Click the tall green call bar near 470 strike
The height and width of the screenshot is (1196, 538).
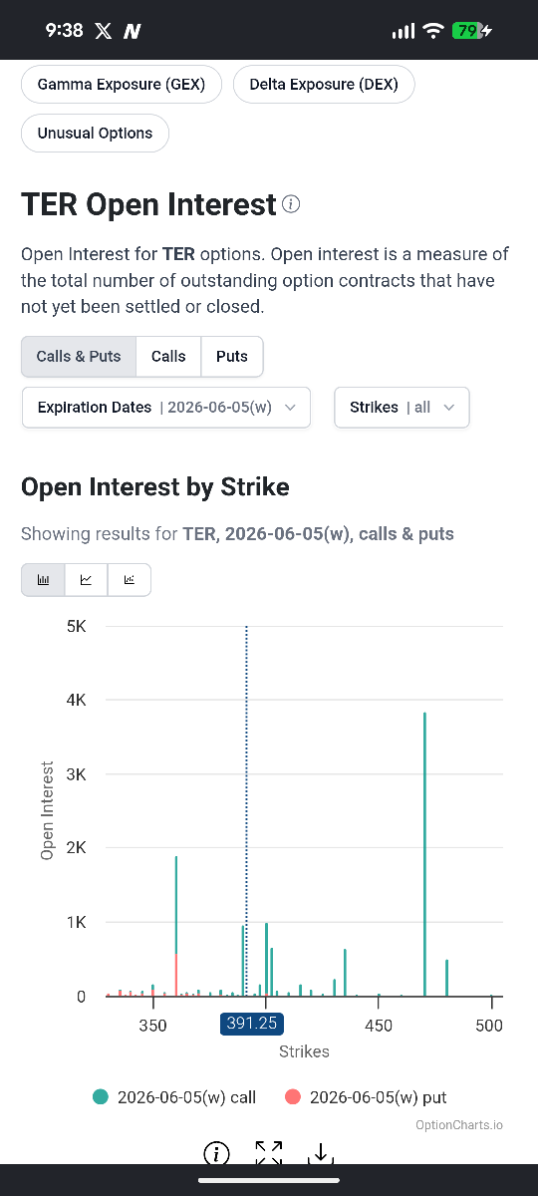coord(424,854)
